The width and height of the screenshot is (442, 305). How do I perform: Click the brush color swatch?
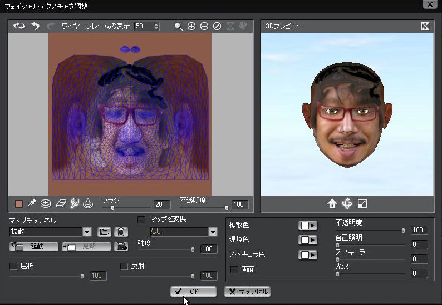click(18, 204)
